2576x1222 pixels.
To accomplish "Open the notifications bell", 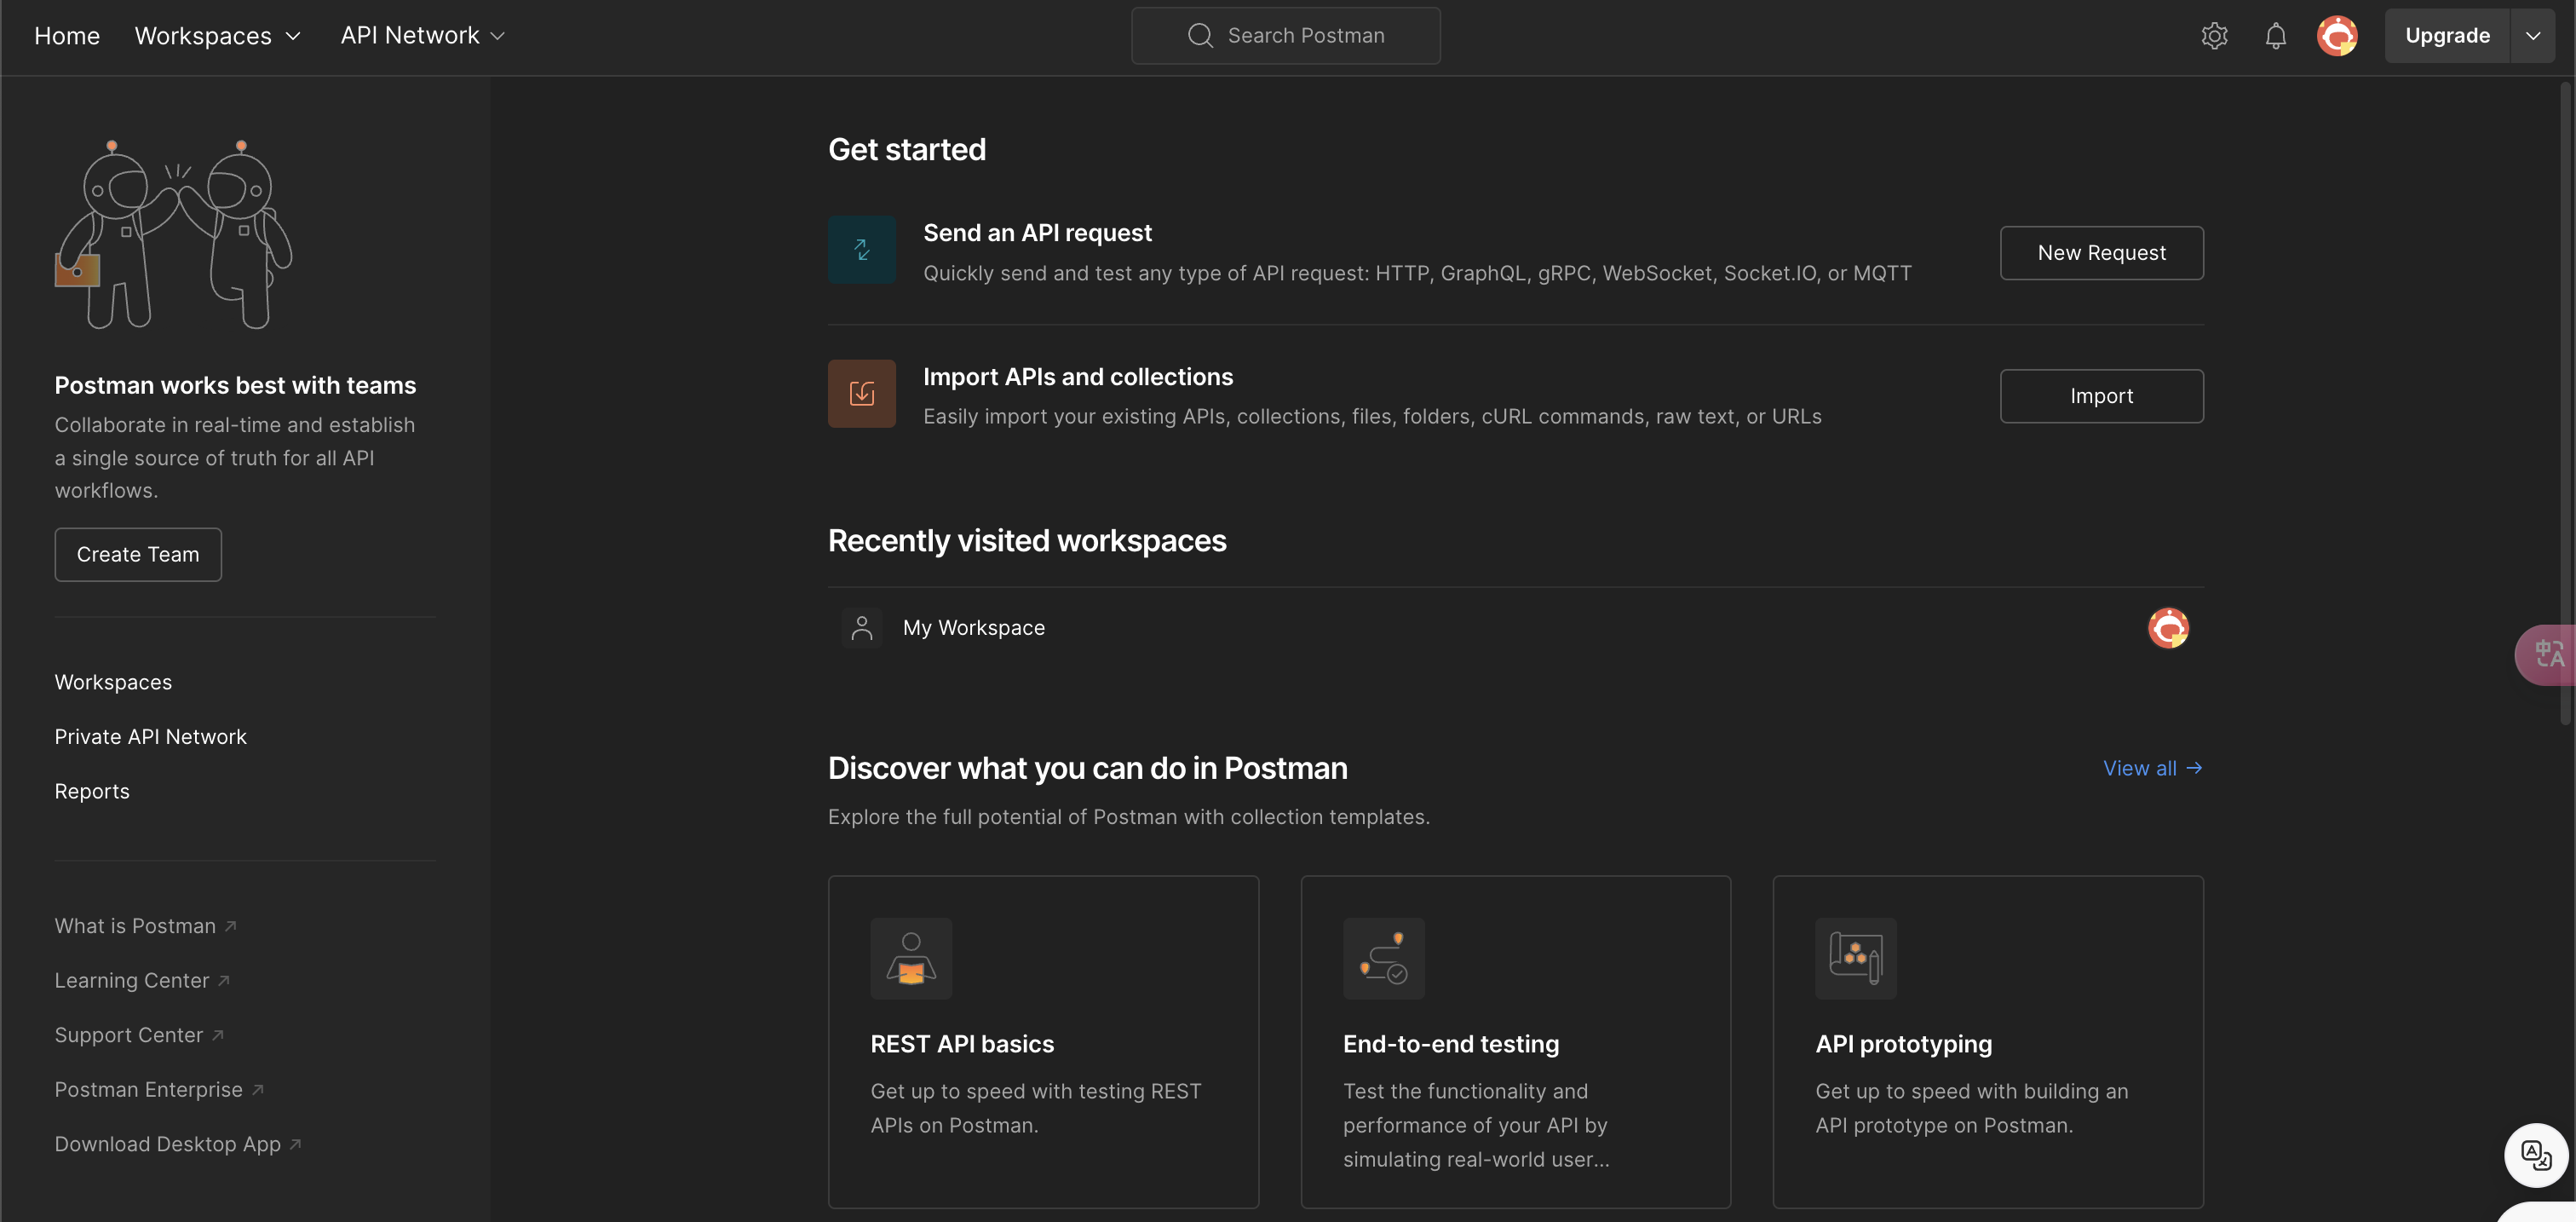I will pyautogui.click(x=2275, y=36).
